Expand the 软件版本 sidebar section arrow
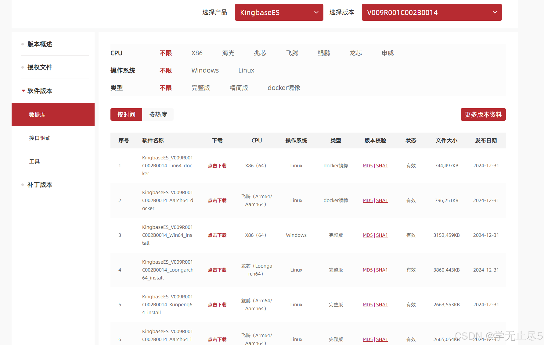 23,91
